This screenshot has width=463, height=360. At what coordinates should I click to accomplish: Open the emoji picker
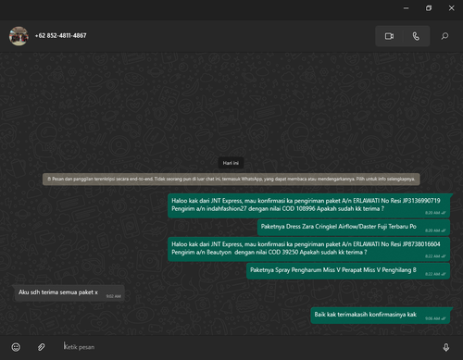(x=16, y=347)
